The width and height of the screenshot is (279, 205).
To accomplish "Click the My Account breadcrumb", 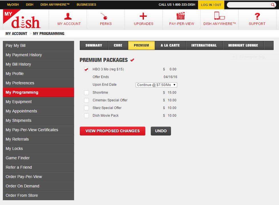I will tap(16, 34).
